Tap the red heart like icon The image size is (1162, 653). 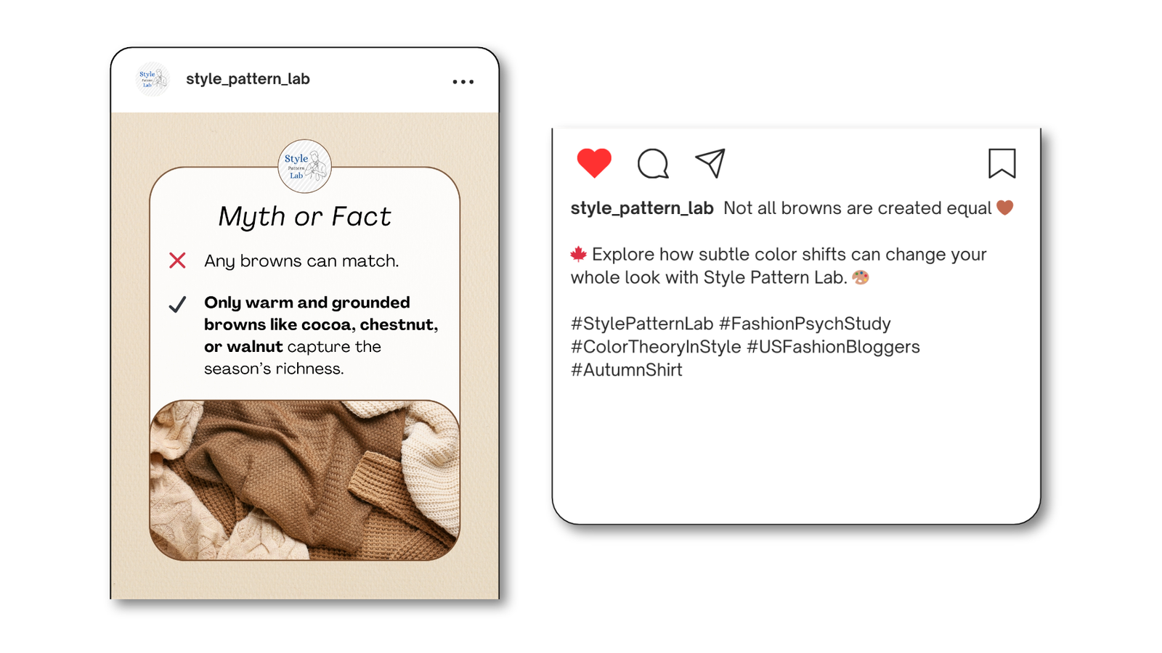594,163
